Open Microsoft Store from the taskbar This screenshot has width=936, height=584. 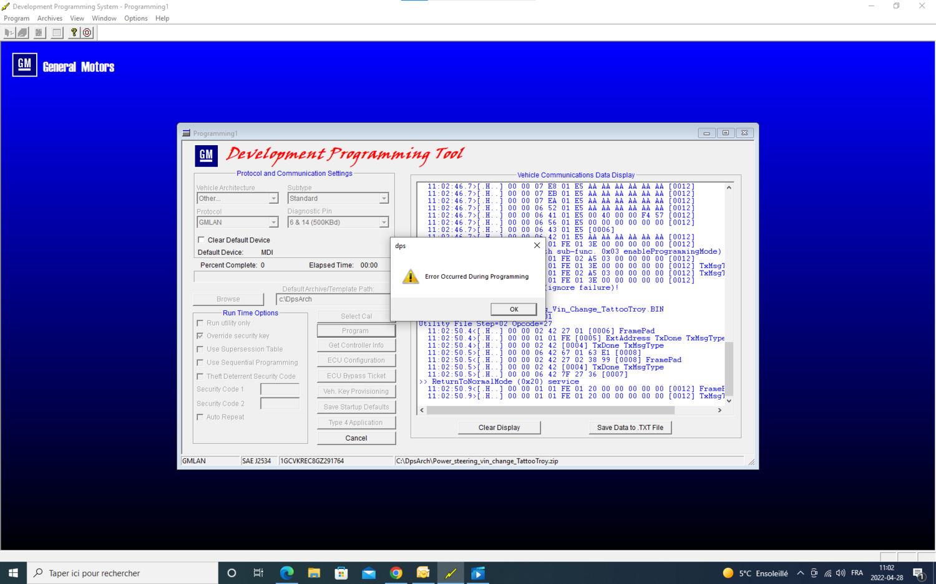(x=341, y=573)
